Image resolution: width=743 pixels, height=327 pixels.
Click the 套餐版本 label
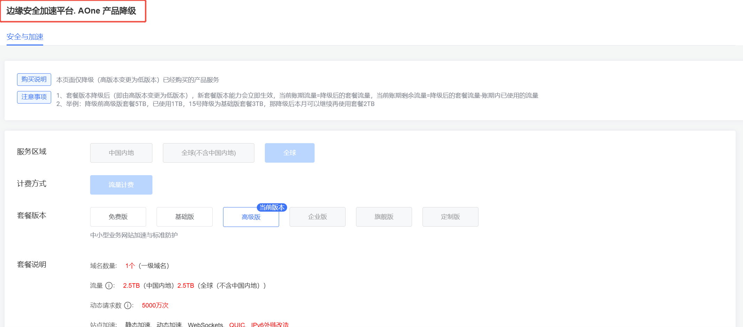click(x=32, y=215)
